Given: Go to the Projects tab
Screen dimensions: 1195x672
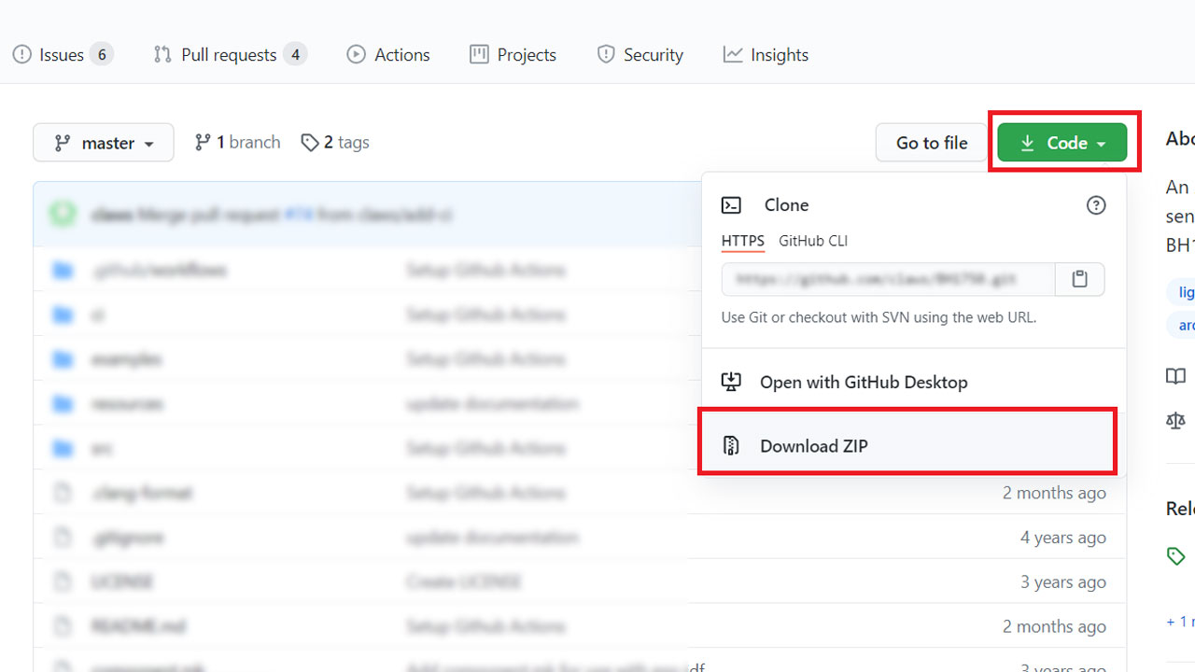Looking at the screenshot, I should pyautogui.click(x=513, y=55).
